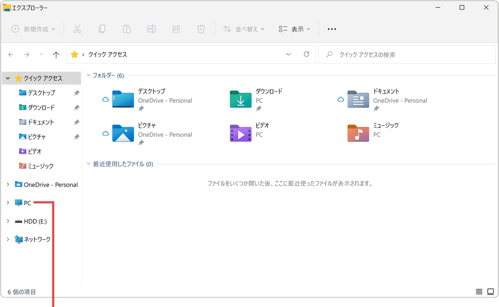The width and height of the screenshot is (499, 307).
Task: Expand the PC entry in the sidebar
Action: point(7,203)
